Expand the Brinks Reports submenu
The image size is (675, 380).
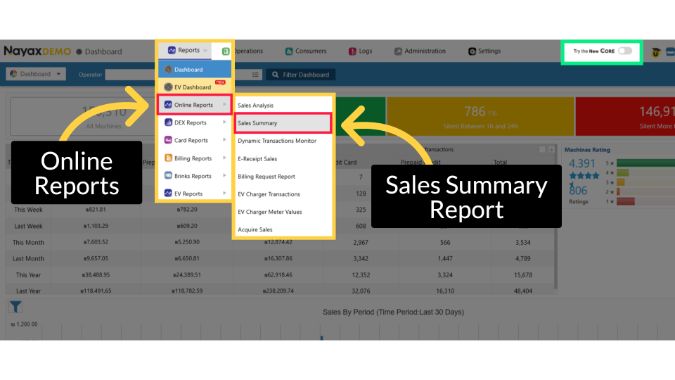pos(195,176)
